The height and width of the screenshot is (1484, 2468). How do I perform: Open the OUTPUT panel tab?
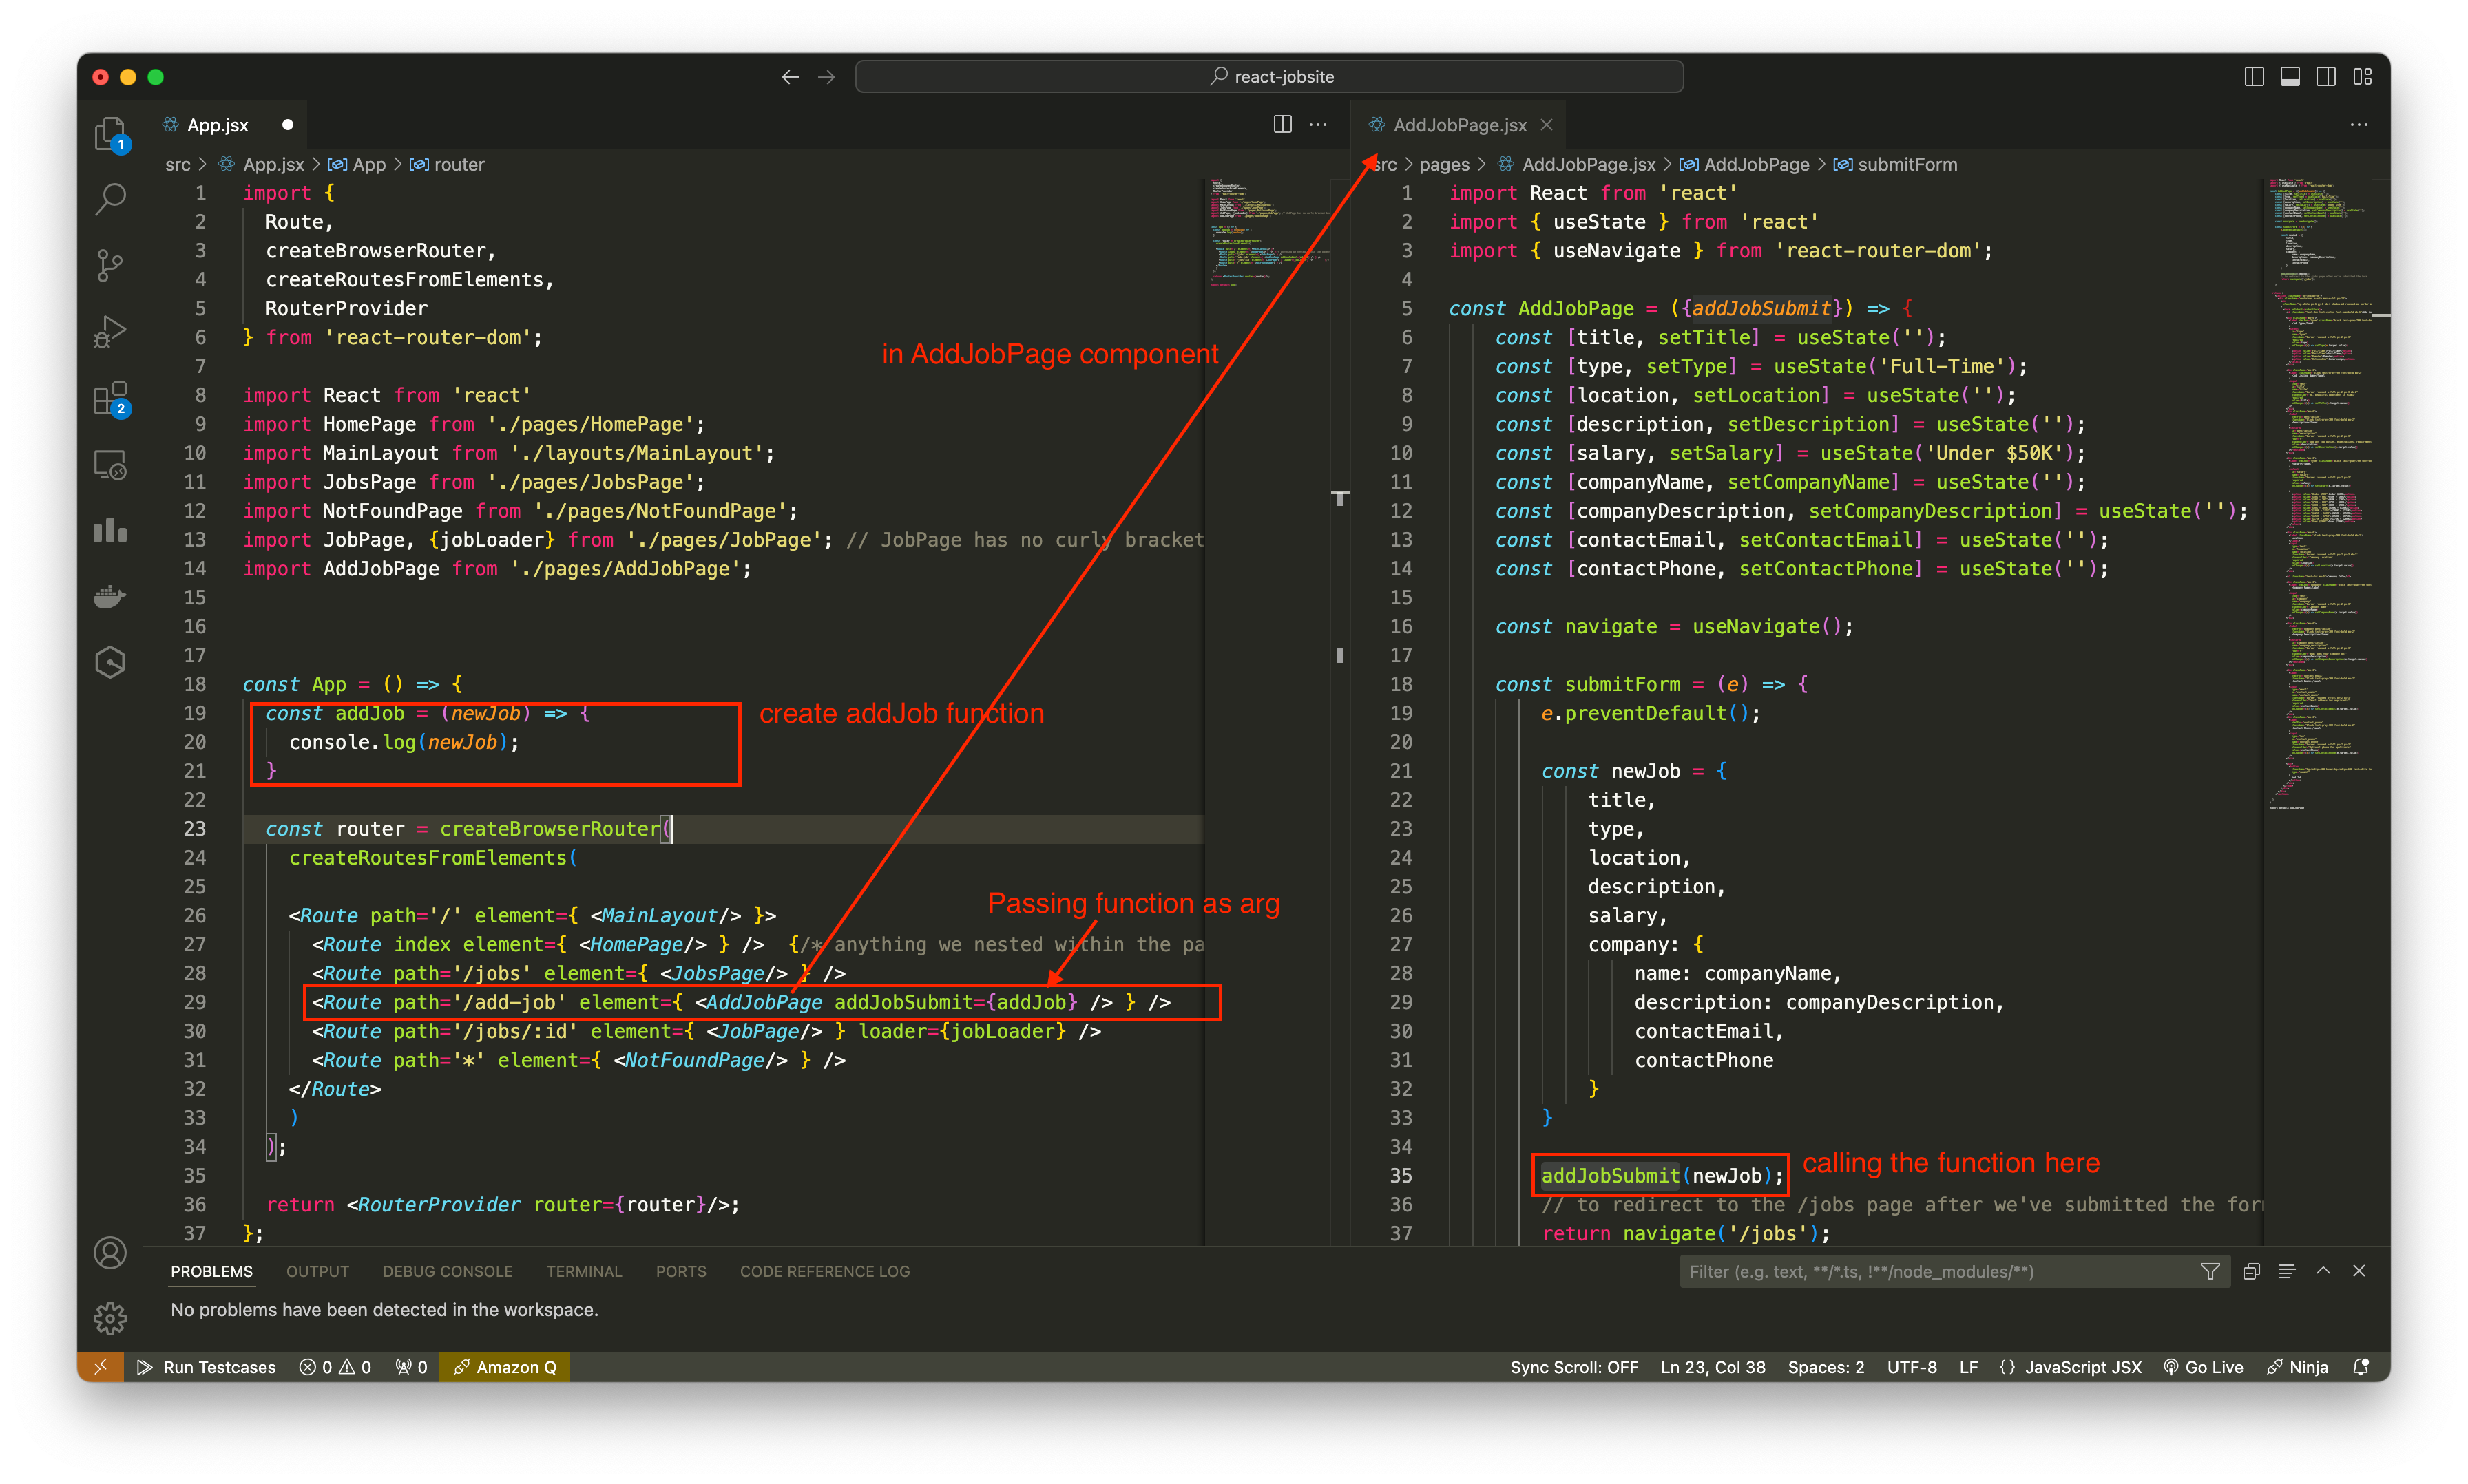point(317,1271)
